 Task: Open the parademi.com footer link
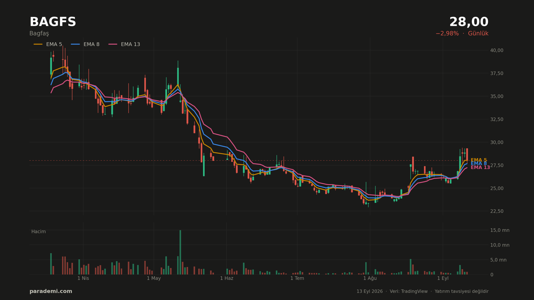[x=51, y=291]
